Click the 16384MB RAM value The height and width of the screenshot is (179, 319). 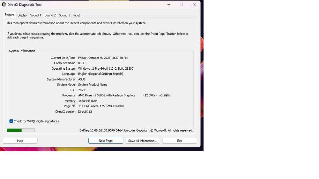click(88, 101)
